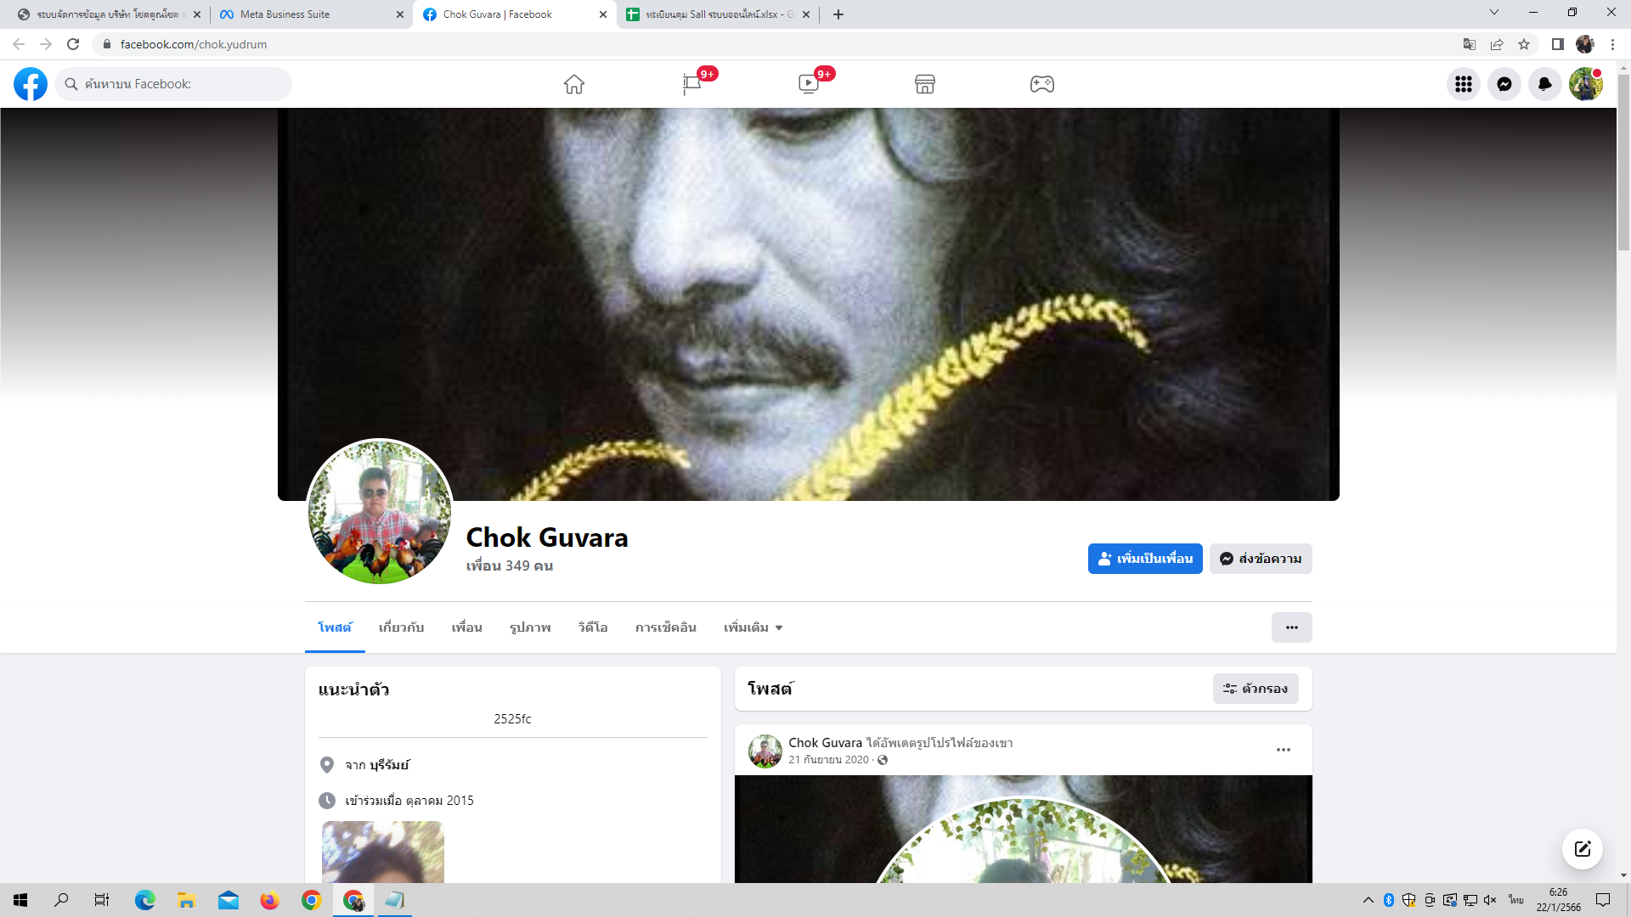Switch to the เกี่ยวกับ tab
The height and width of the screenshot is (917, 1631).
(x=401, y=627)
